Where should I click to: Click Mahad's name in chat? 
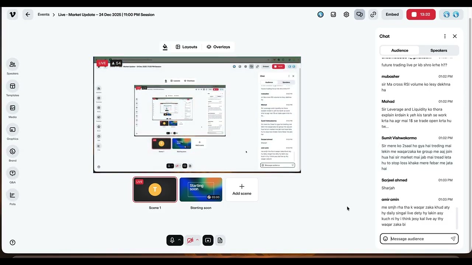pos(388,102)
